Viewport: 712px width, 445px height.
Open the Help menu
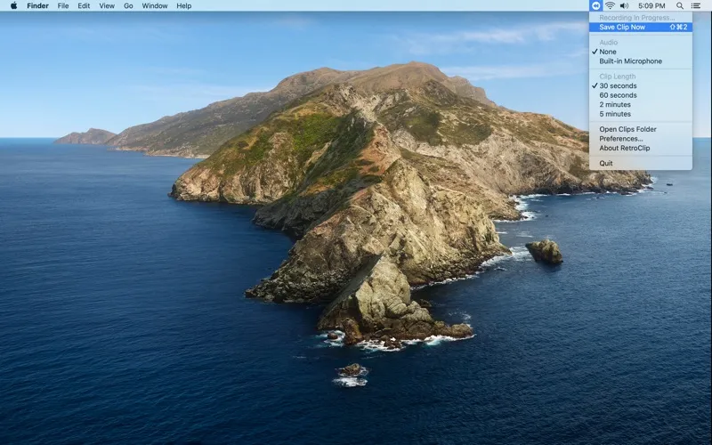184,6
